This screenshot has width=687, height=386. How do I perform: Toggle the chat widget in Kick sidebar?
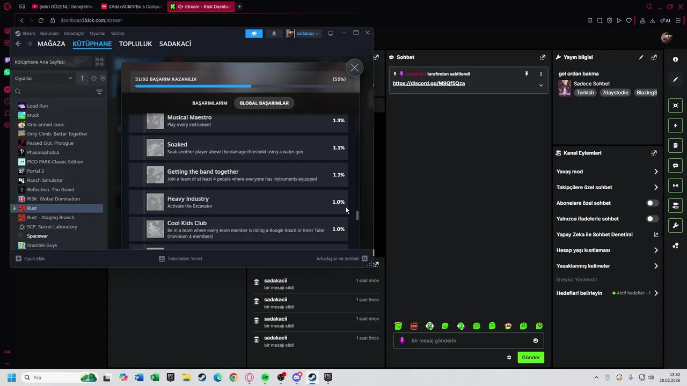tap(675, 166)
